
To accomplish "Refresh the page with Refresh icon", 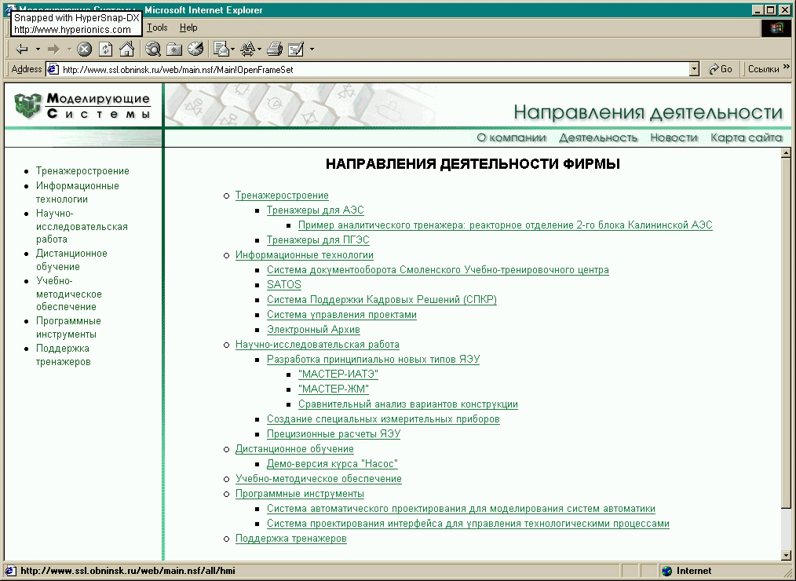I will (x=106, y=49).
